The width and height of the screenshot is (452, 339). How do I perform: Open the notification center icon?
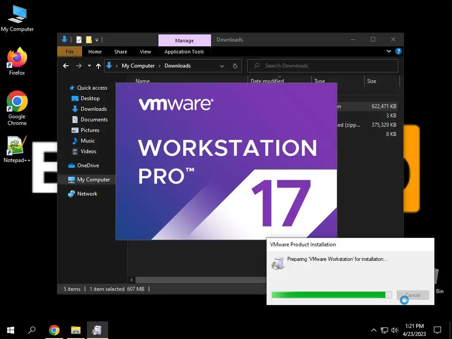(437, 330)
